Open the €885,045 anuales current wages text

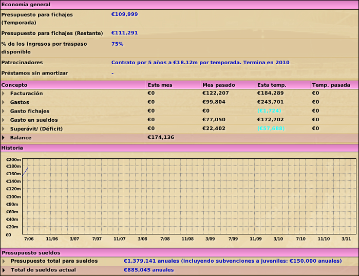tap(148, 270)
